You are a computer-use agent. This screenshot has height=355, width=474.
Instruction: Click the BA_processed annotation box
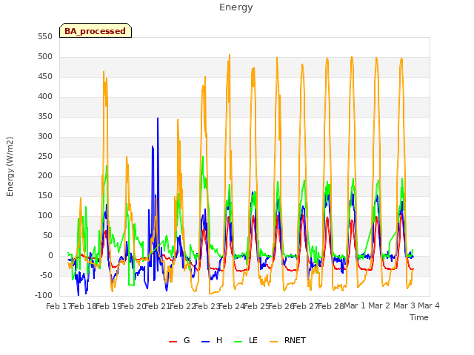[x=96, y=30]
